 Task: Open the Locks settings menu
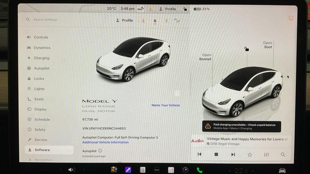pyautogui.click(x=36, y=79)
